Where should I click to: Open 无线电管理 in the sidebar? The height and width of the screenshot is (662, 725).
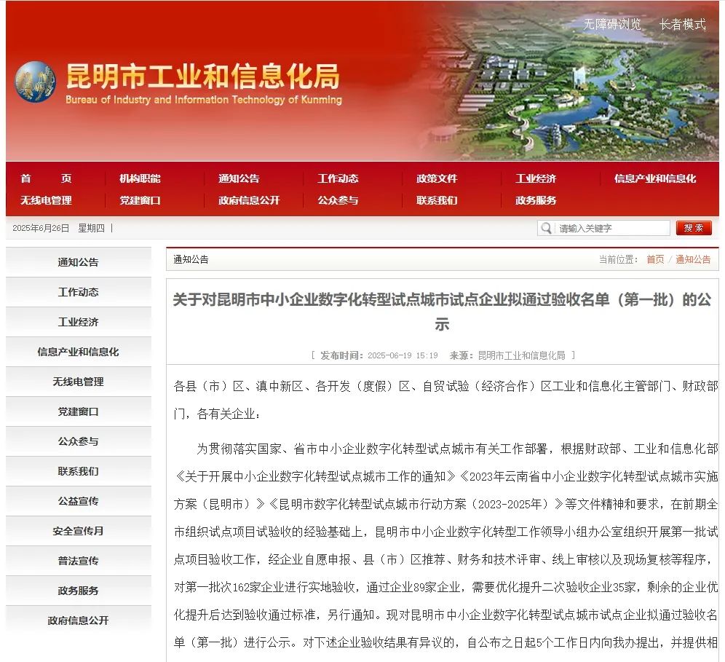[x=77, y=381]
